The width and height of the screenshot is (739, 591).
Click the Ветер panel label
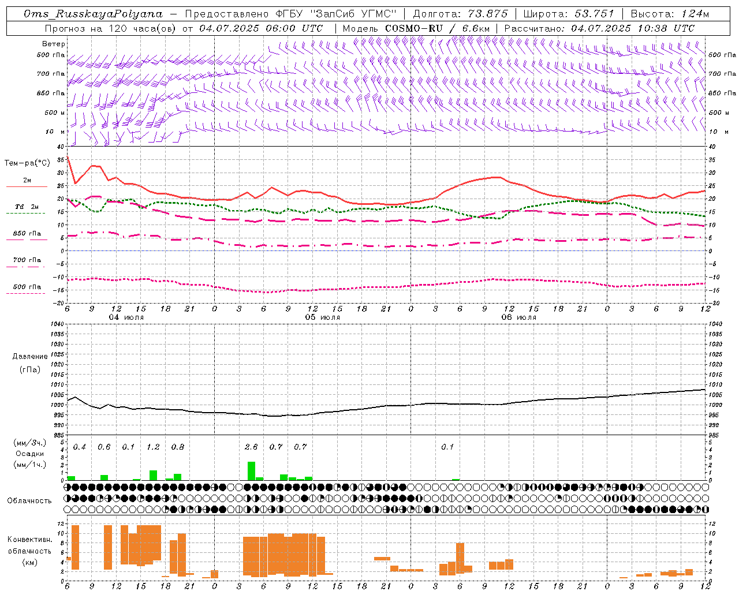tap(54, 44)
